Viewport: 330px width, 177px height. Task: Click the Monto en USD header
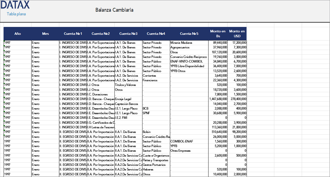(237, 34)
